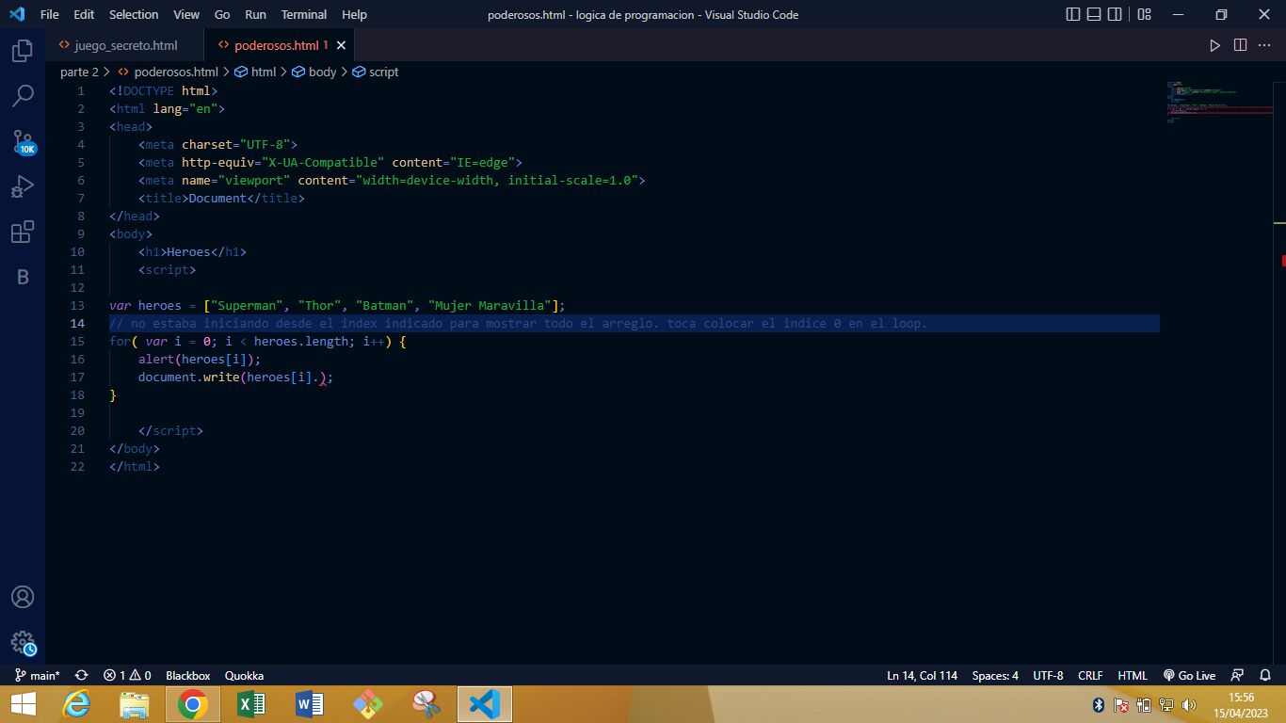Open the Extensions view
This screenshot has height=723, width=1286.
(x=23, y=232)
